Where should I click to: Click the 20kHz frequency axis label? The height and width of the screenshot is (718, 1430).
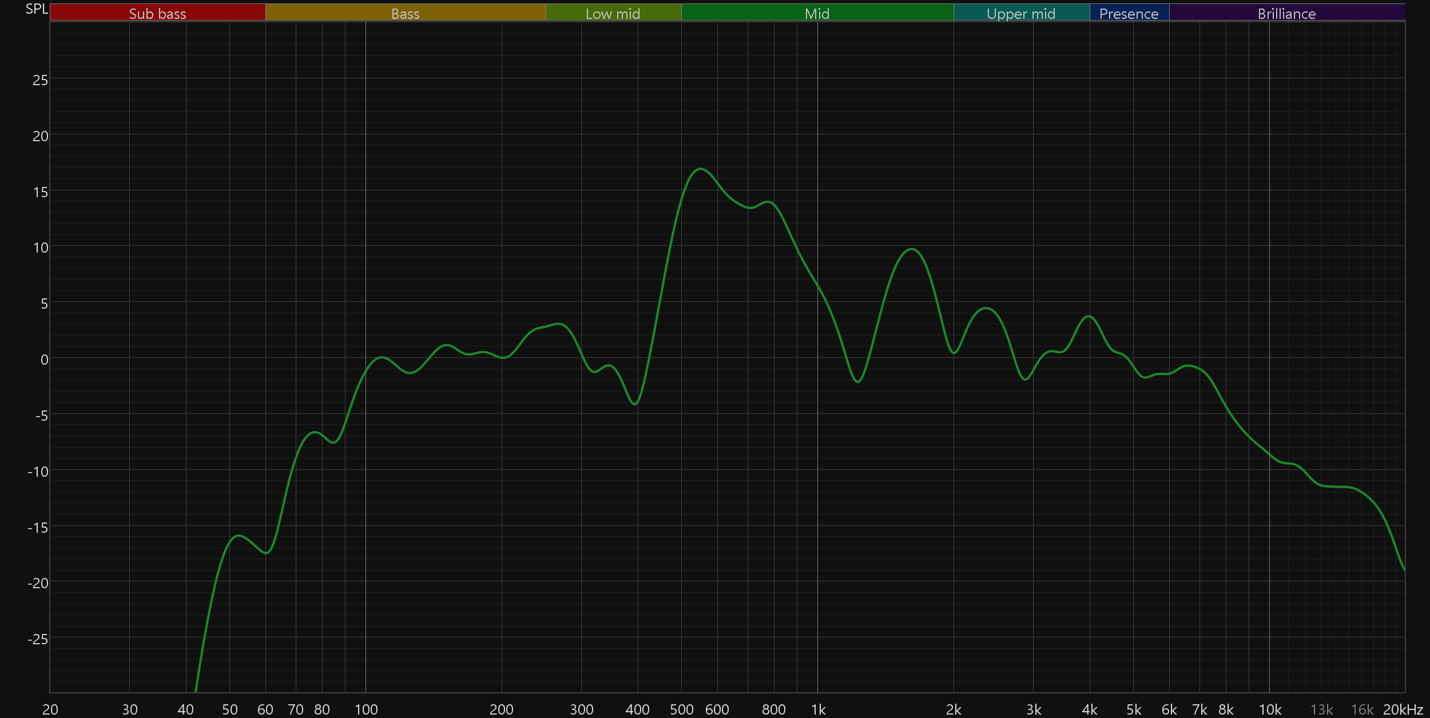coord(1403,709)
